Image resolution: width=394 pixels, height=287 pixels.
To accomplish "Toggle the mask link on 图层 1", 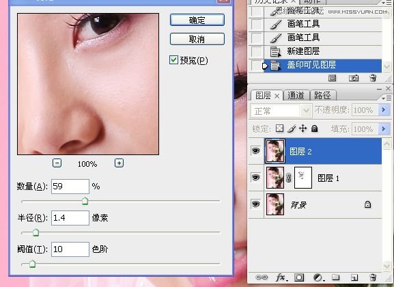I will click(289, 178).
